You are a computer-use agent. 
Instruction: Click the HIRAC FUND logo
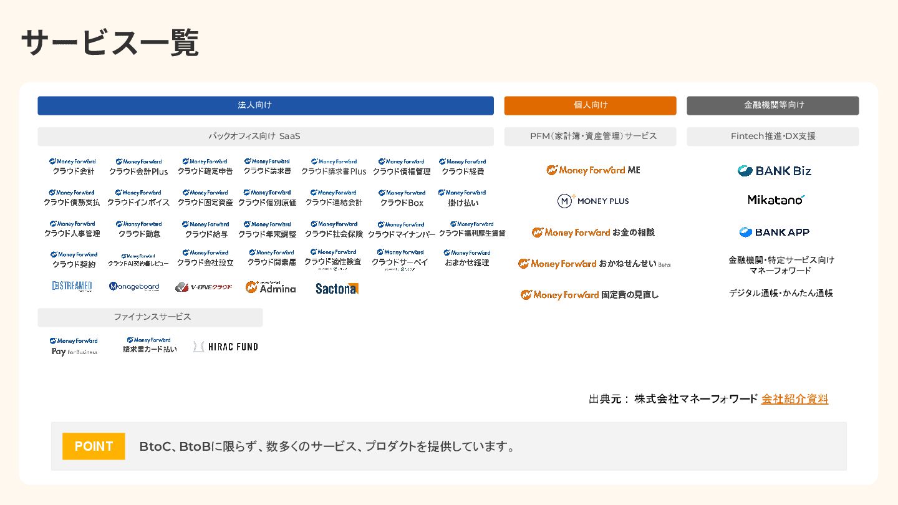pyautogui.click(x=226, y=347)
